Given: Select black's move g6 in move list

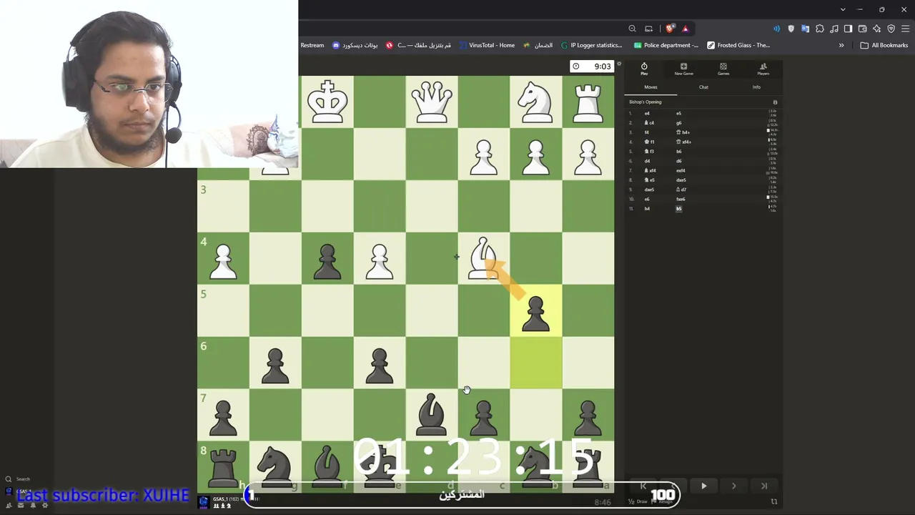Looking at the screenshot, I should (x=679, y=122).
